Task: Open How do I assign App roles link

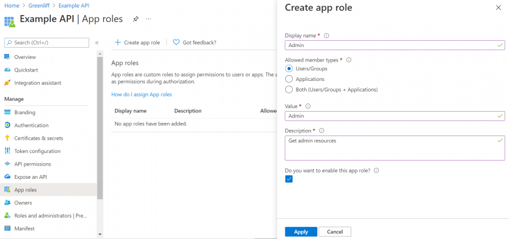Action: tap(141, 95)
